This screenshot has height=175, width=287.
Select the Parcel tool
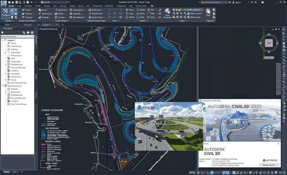[x=43, y=10]
